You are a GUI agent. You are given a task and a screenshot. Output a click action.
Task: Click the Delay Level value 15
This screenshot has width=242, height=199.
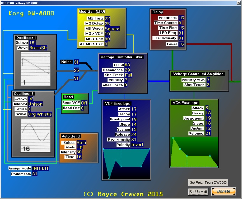click(181, 44)
